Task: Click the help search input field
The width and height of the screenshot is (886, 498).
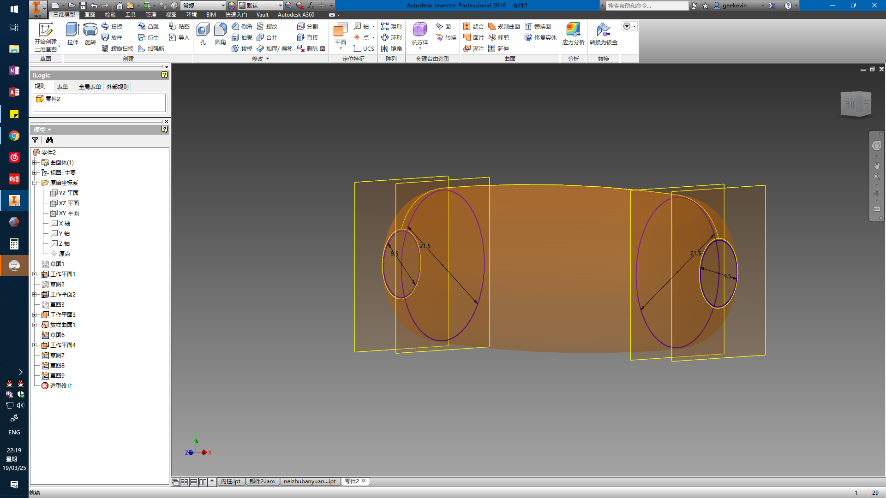Action: [x=646, y=6]
